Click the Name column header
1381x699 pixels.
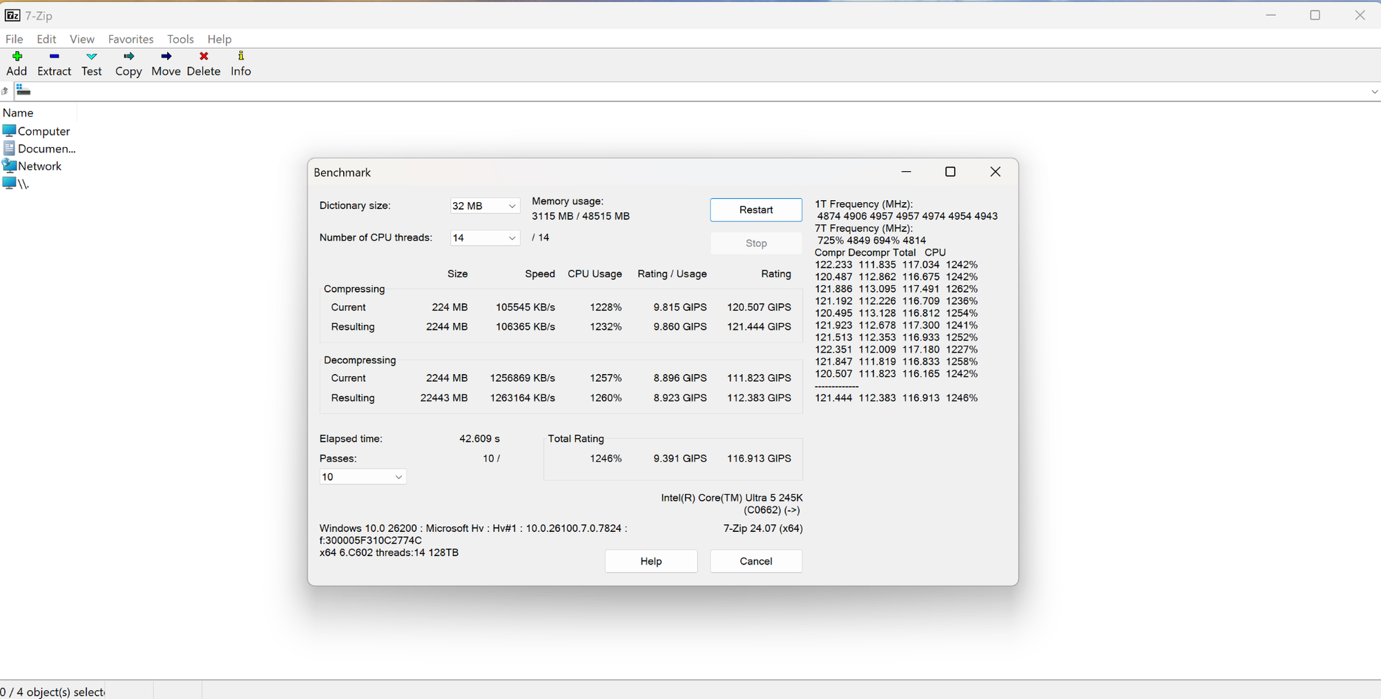19,112
